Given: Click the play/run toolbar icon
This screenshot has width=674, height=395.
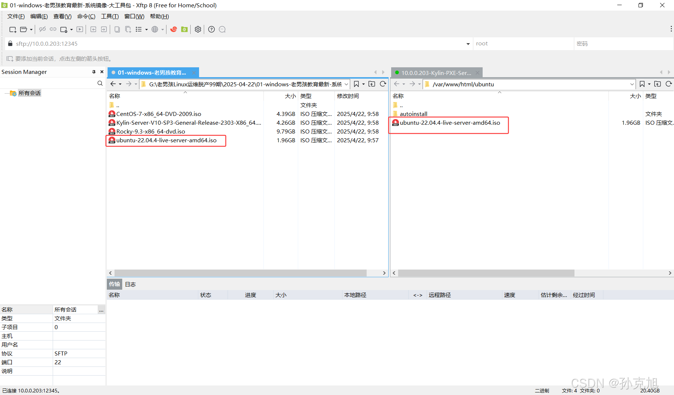Looking at the screenshot, I should (80, 29).
